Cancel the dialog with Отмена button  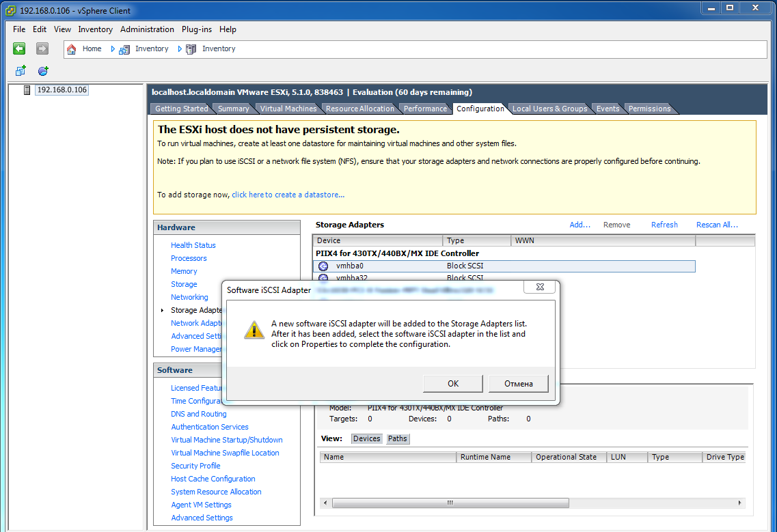coord(518,384)
